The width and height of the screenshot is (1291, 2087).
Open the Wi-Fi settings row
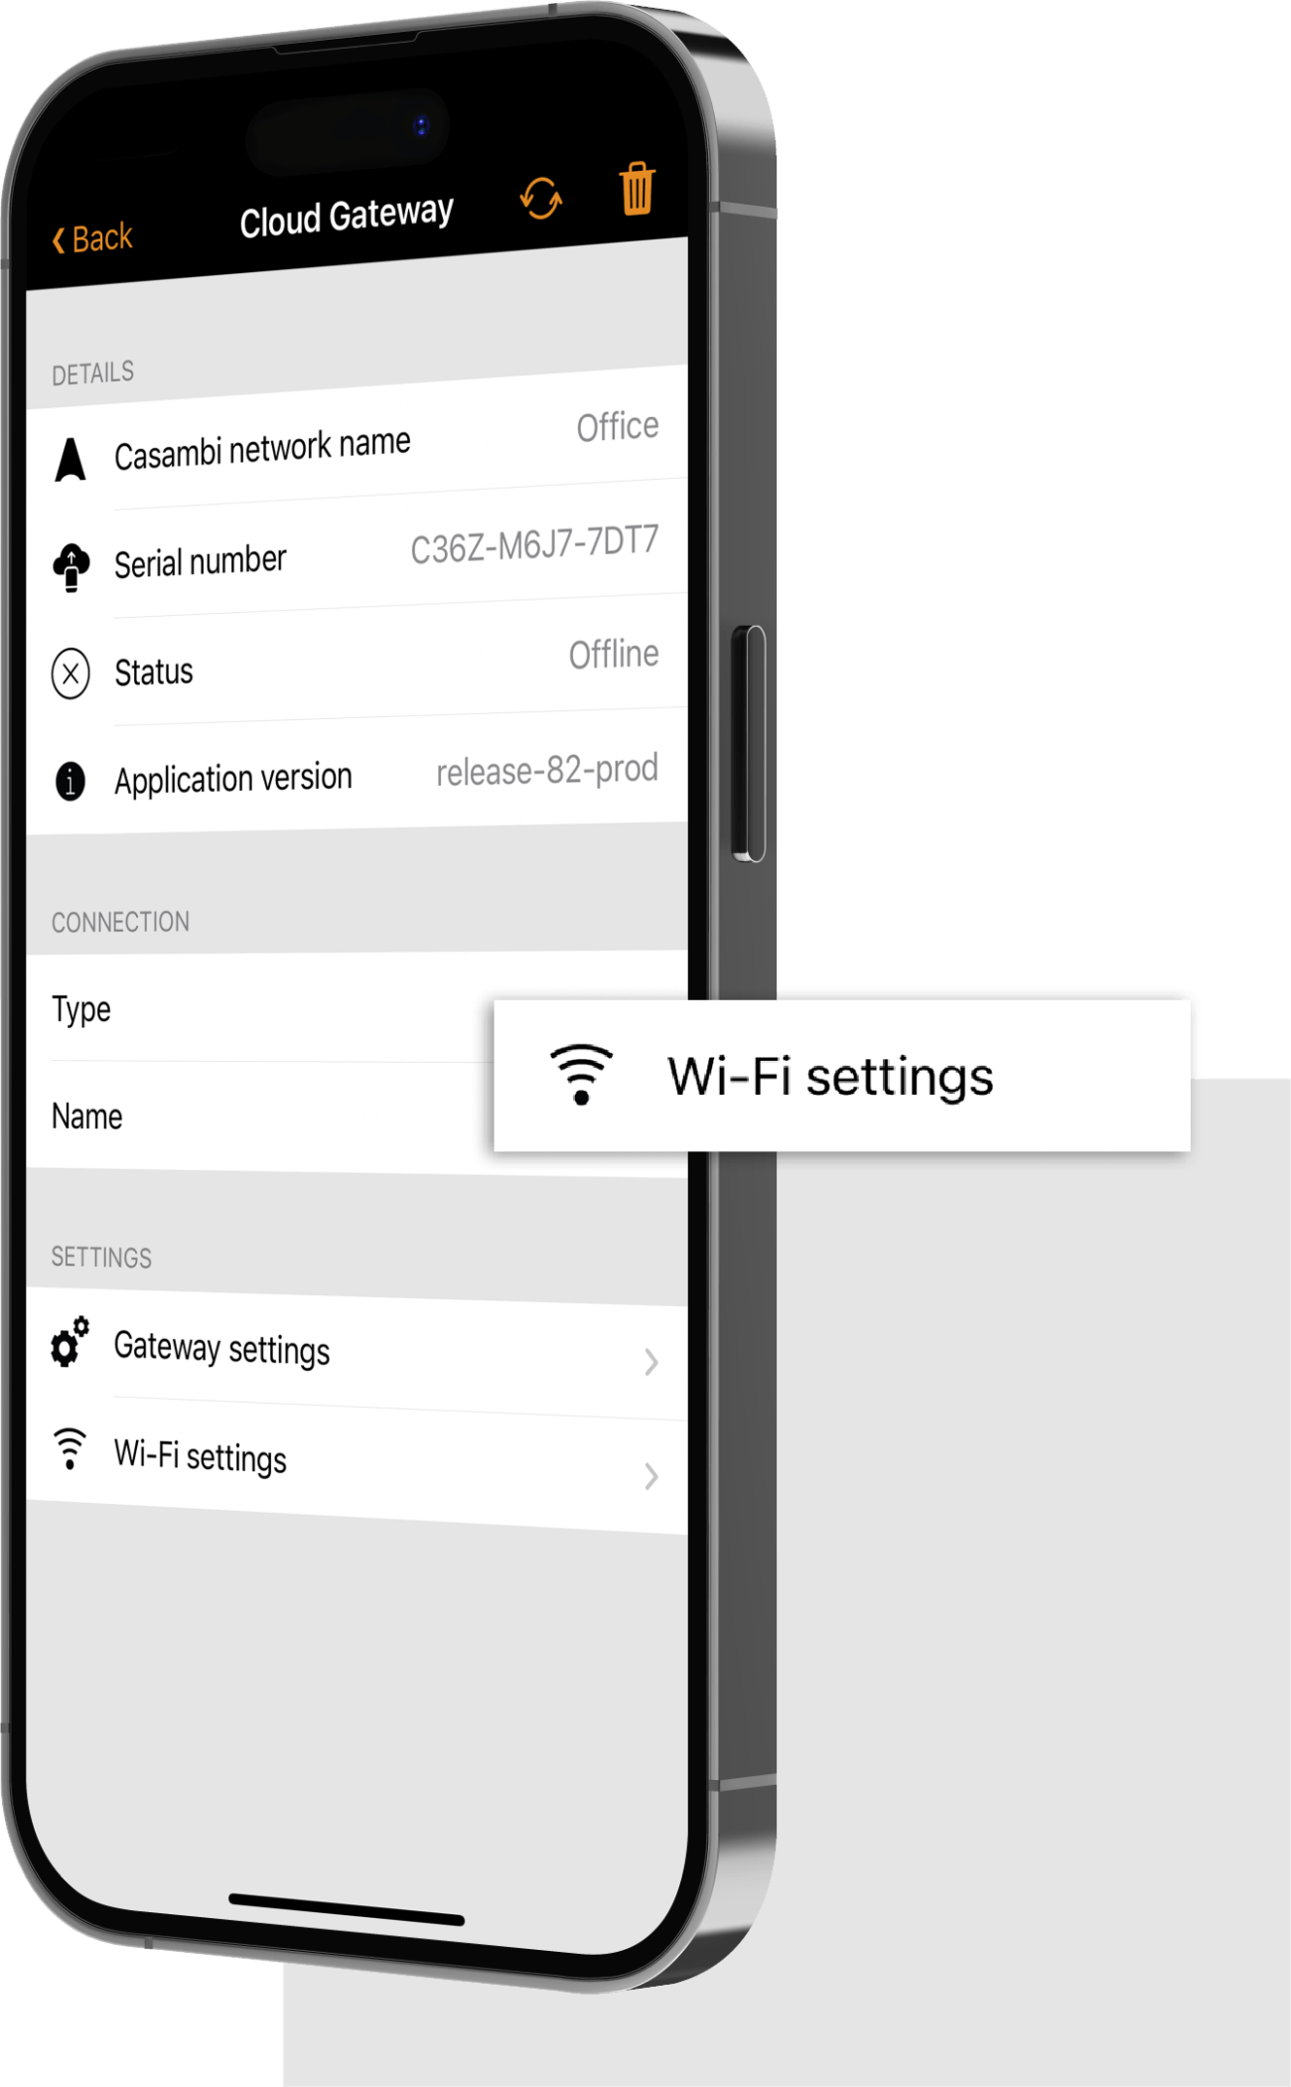point(358,1464)
